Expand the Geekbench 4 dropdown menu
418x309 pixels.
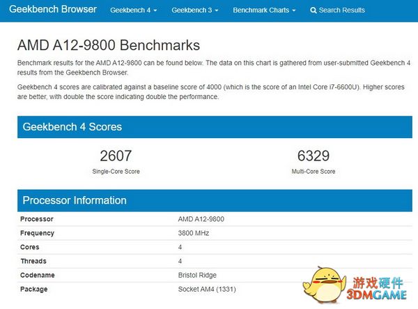pyautogui.click(x=133, y=10)
